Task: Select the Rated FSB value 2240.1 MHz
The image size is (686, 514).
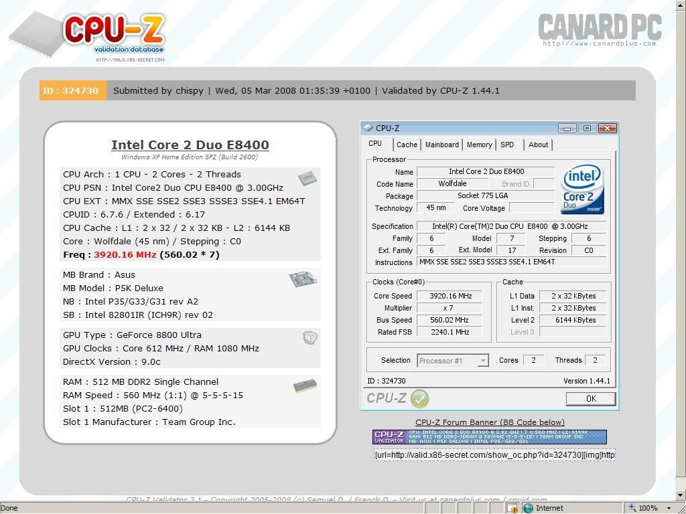Action: click(450, 332)
